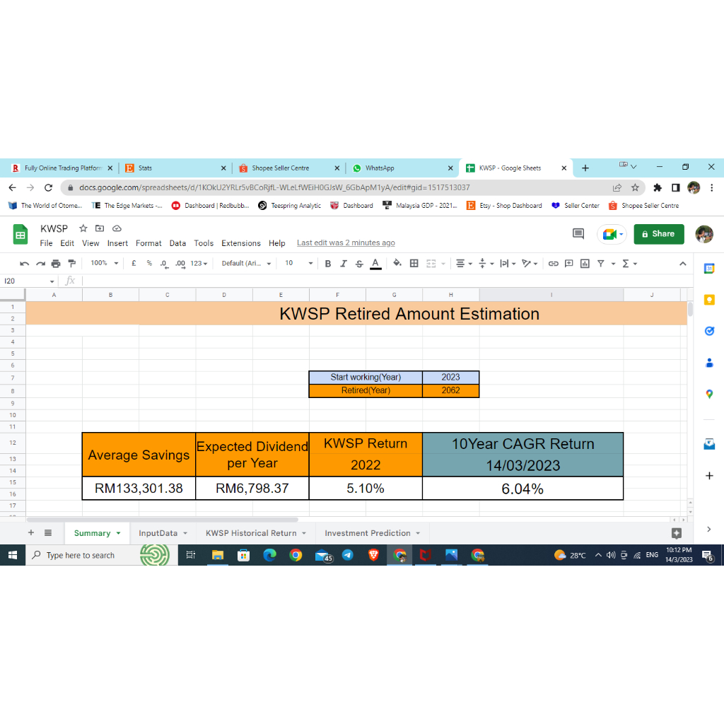Open the Extensions menu

click(240, 243)
